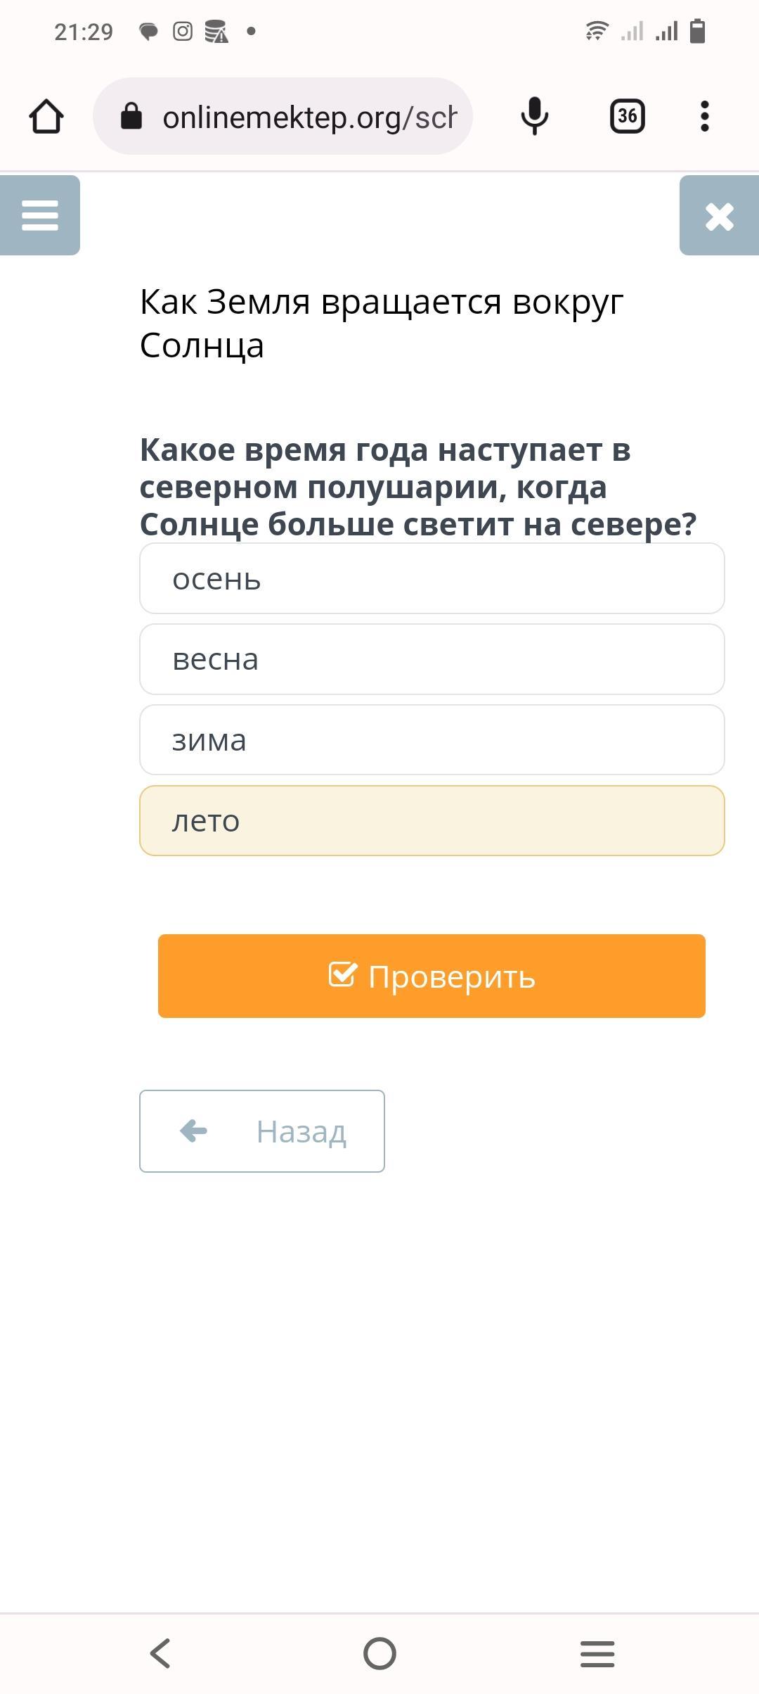Open the browser three-dot menu
Screen dimensions: 759x1694
[704, 116]
